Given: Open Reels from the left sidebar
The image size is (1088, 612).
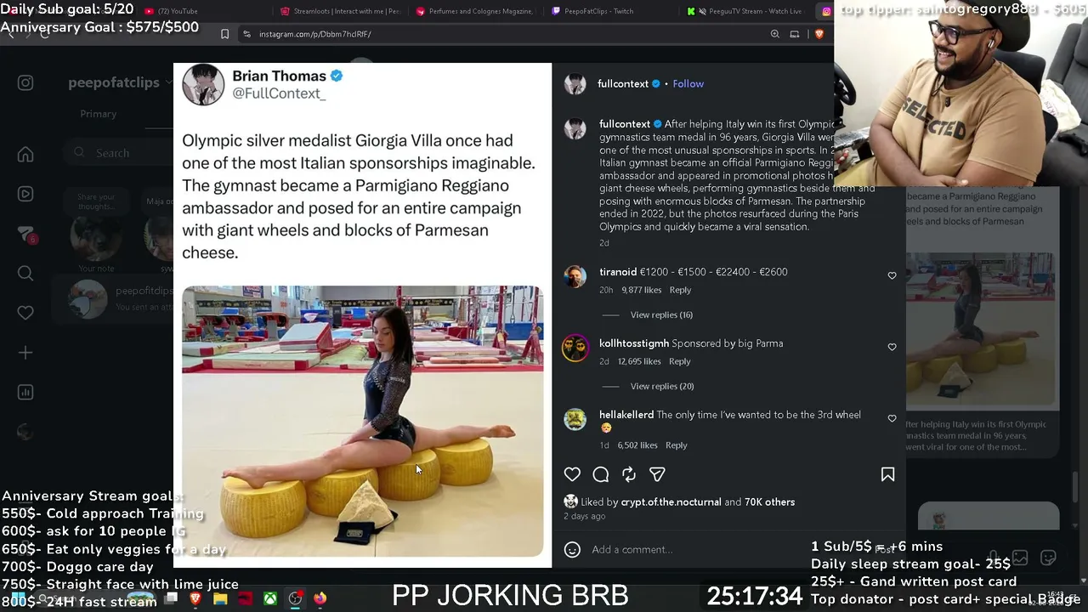Looking at the screenshot, I should tap(25, 194).
